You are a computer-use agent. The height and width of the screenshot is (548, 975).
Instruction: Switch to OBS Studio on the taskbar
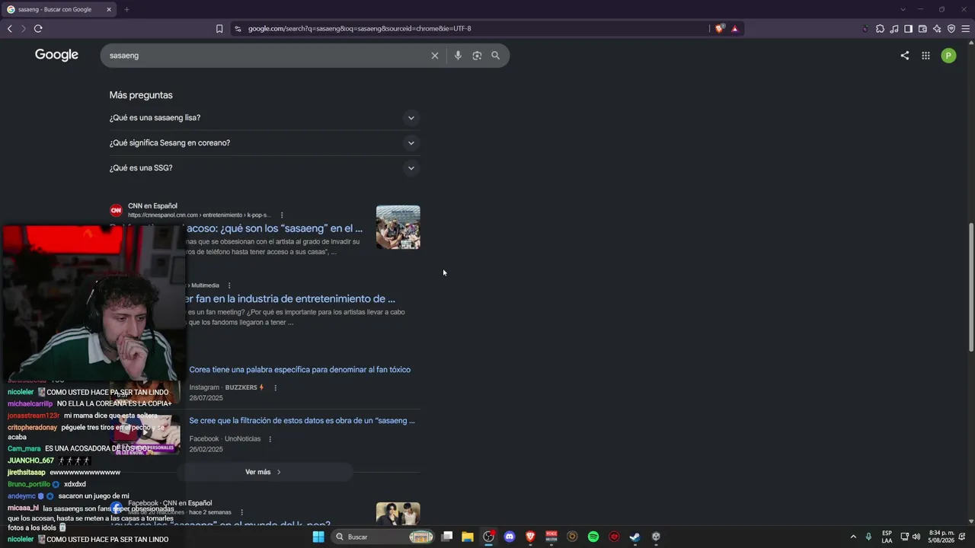[x=489, y=537]
